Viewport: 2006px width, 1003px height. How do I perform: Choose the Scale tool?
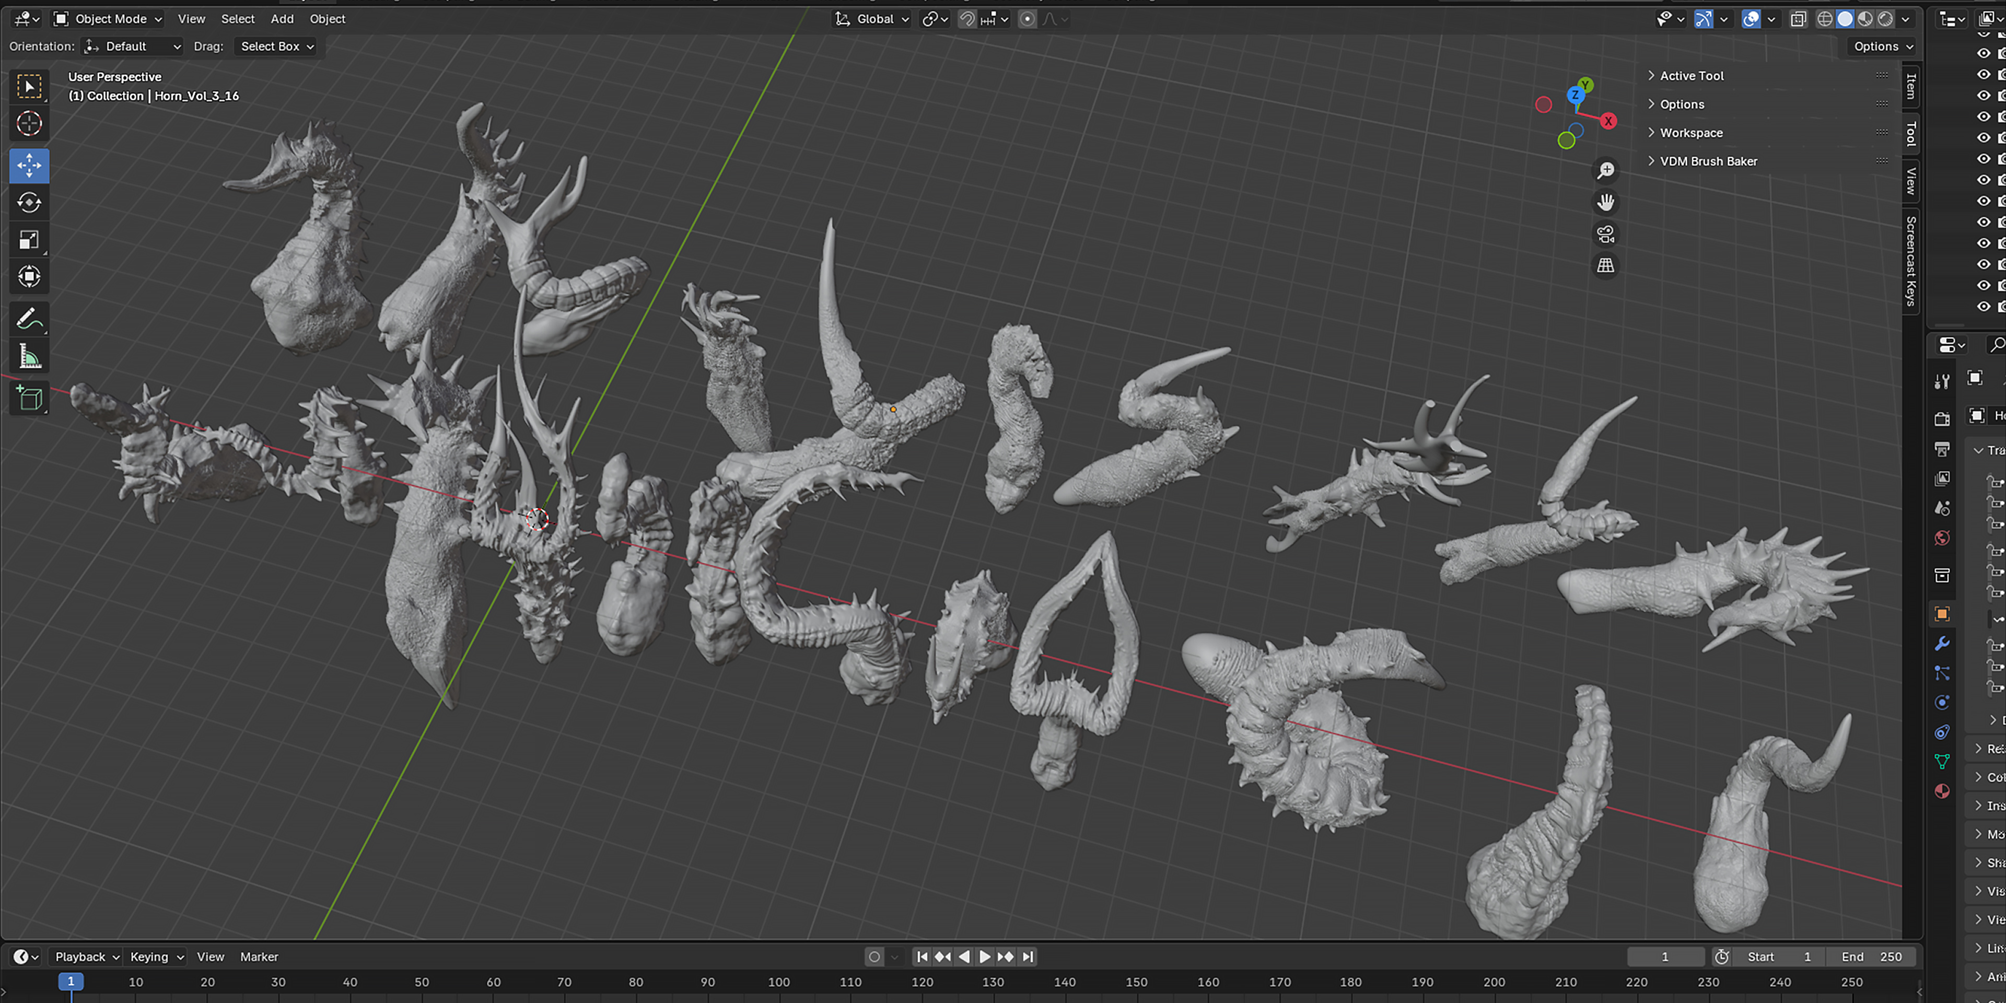click(x=29, y=240)
